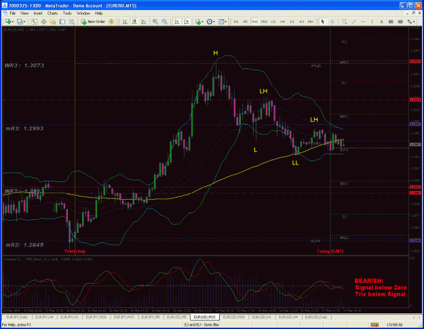Switch to the M5 timeframe
Screen dimensions: 424x329
246,22
